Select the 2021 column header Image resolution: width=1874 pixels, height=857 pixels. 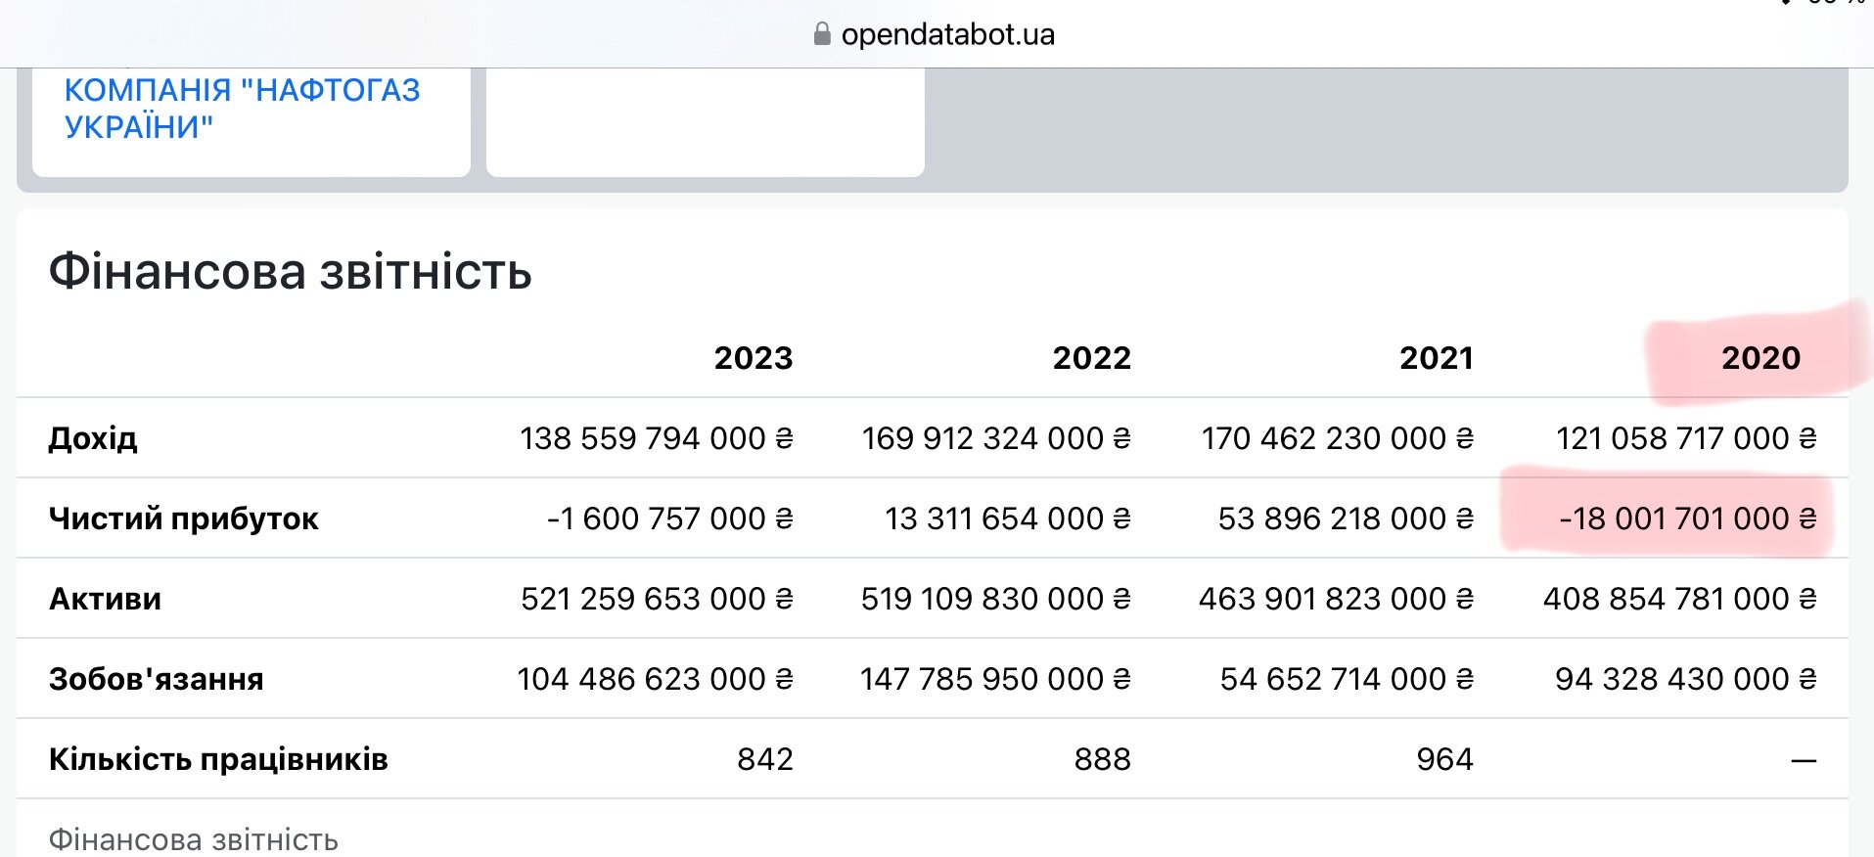(x=1437, y=358)
